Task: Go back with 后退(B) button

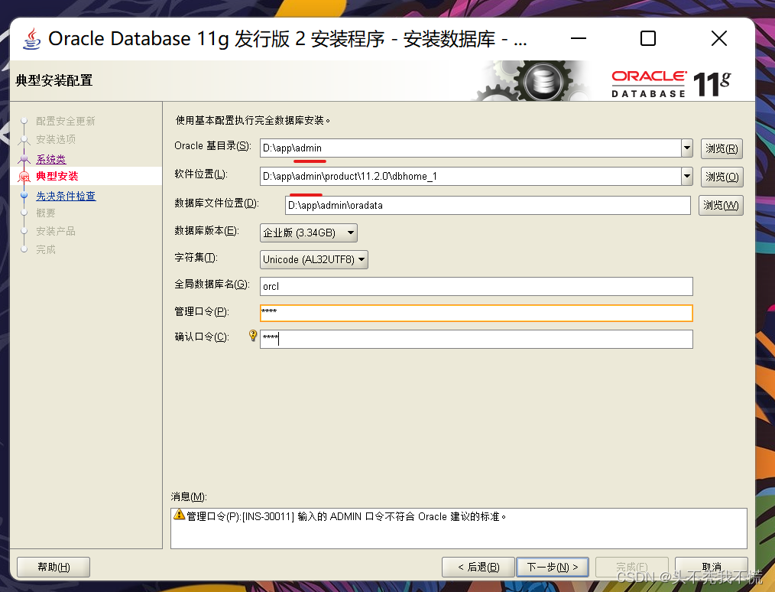Action: (x=478, y=567)
